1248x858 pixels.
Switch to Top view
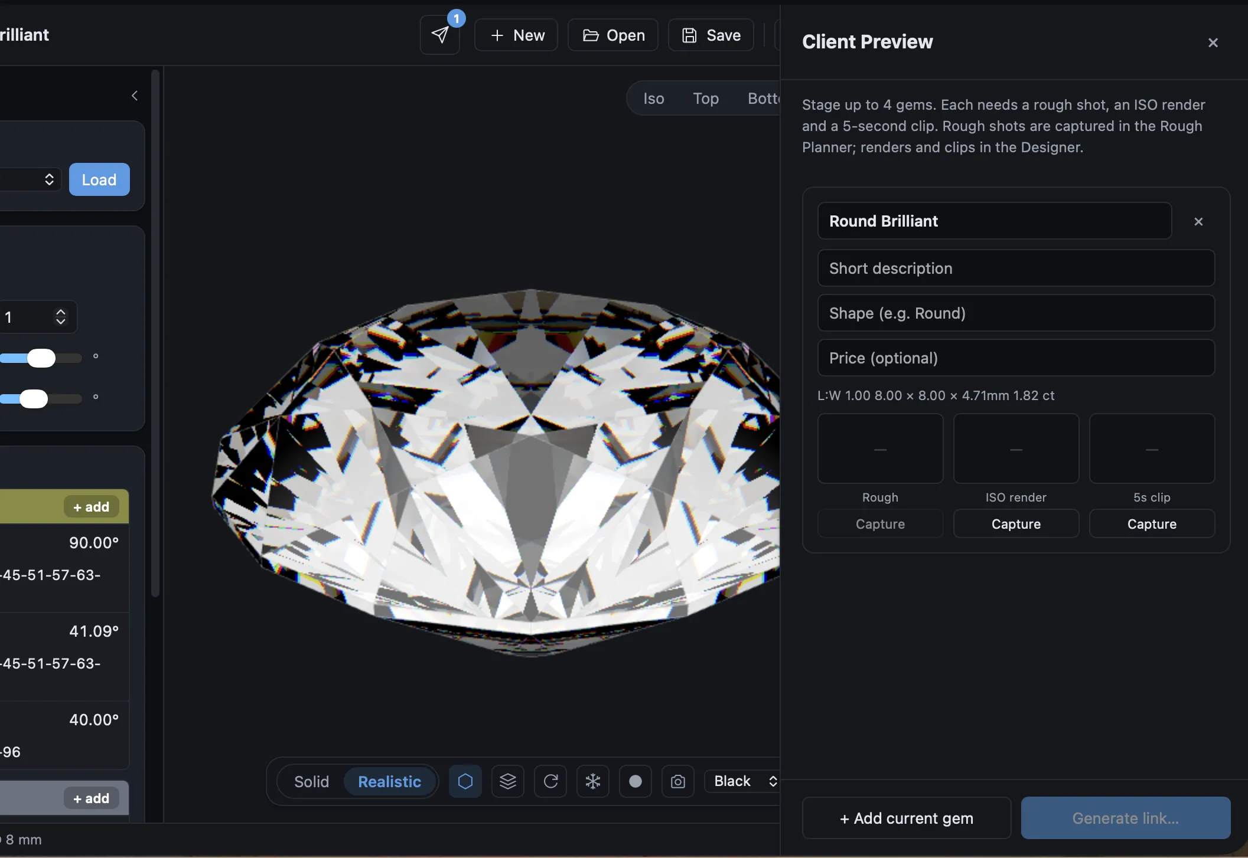pos(706,99)
